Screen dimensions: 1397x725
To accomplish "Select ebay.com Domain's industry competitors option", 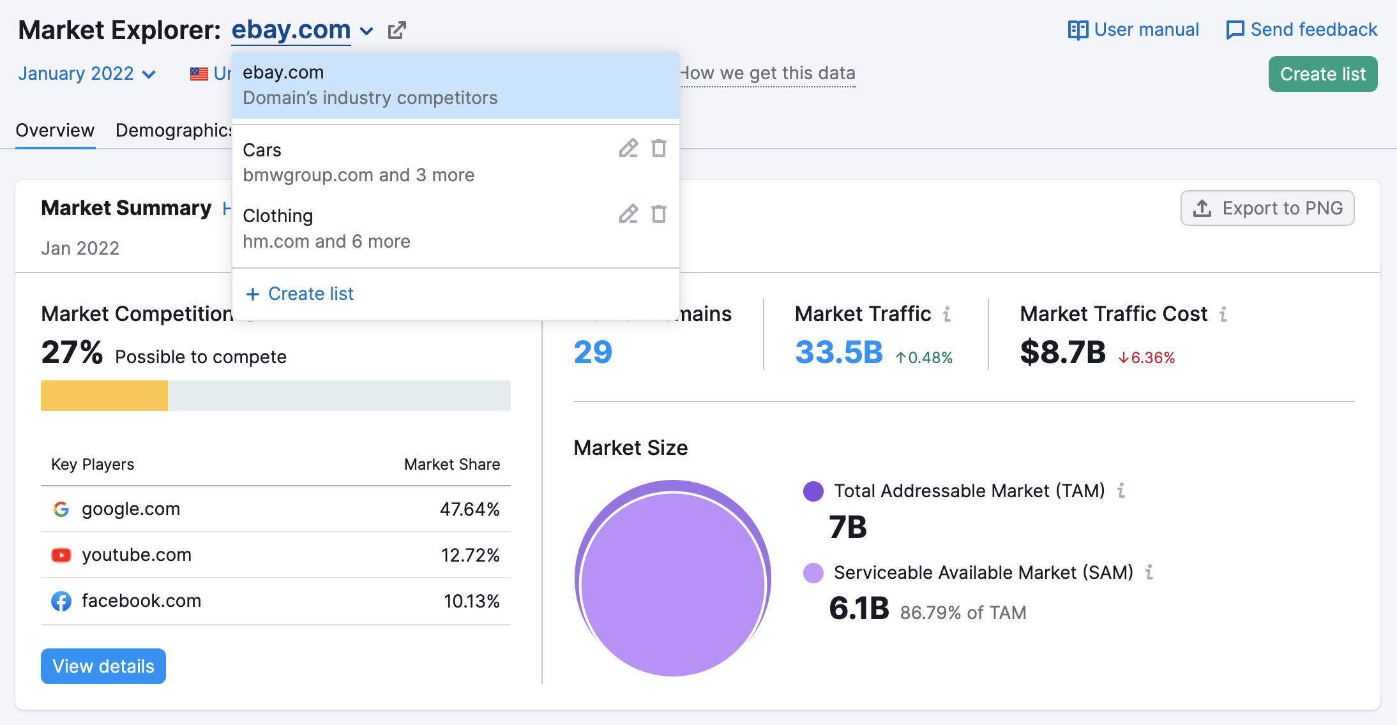I will pos(456,85).
